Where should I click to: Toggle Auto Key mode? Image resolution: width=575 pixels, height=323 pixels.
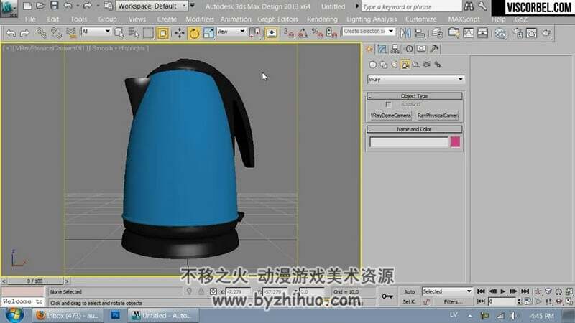pos(409,292)
